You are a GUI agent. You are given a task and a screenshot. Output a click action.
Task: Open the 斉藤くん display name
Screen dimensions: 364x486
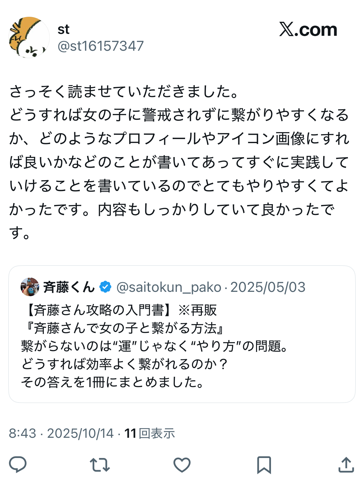click(x=69, y=287)
